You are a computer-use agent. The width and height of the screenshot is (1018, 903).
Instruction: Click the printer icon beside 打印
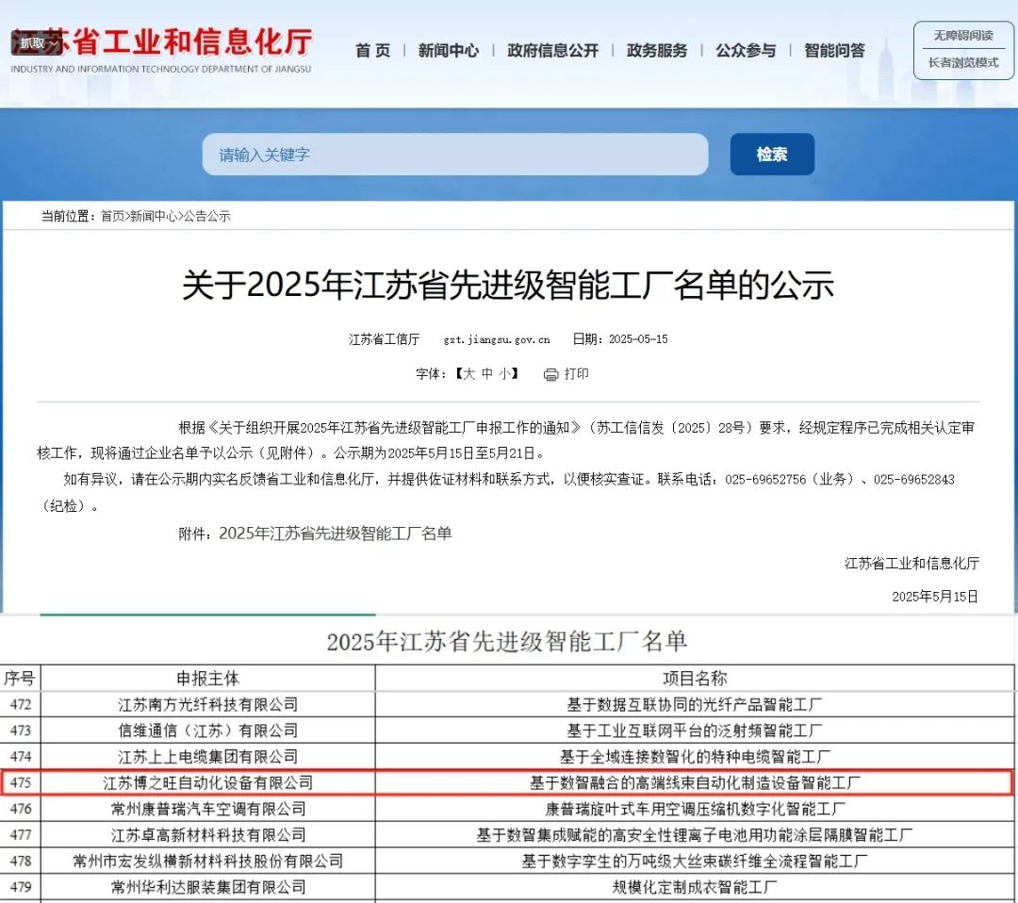point(550,374)
